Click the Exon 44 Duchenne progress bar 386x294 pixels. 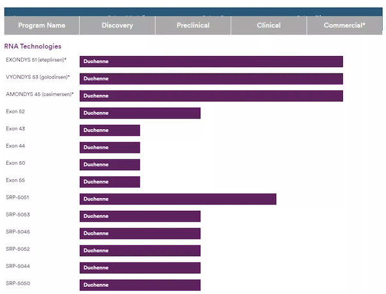110,148
